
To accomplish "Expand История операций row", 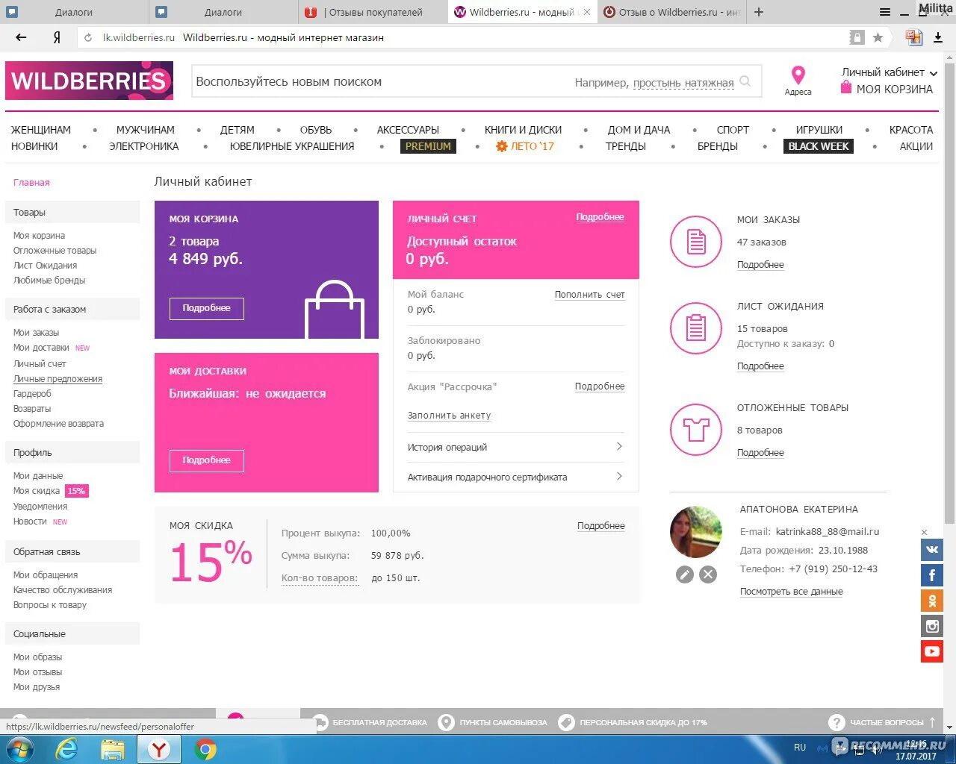I will pyautogui.click(x=515, y=447).
